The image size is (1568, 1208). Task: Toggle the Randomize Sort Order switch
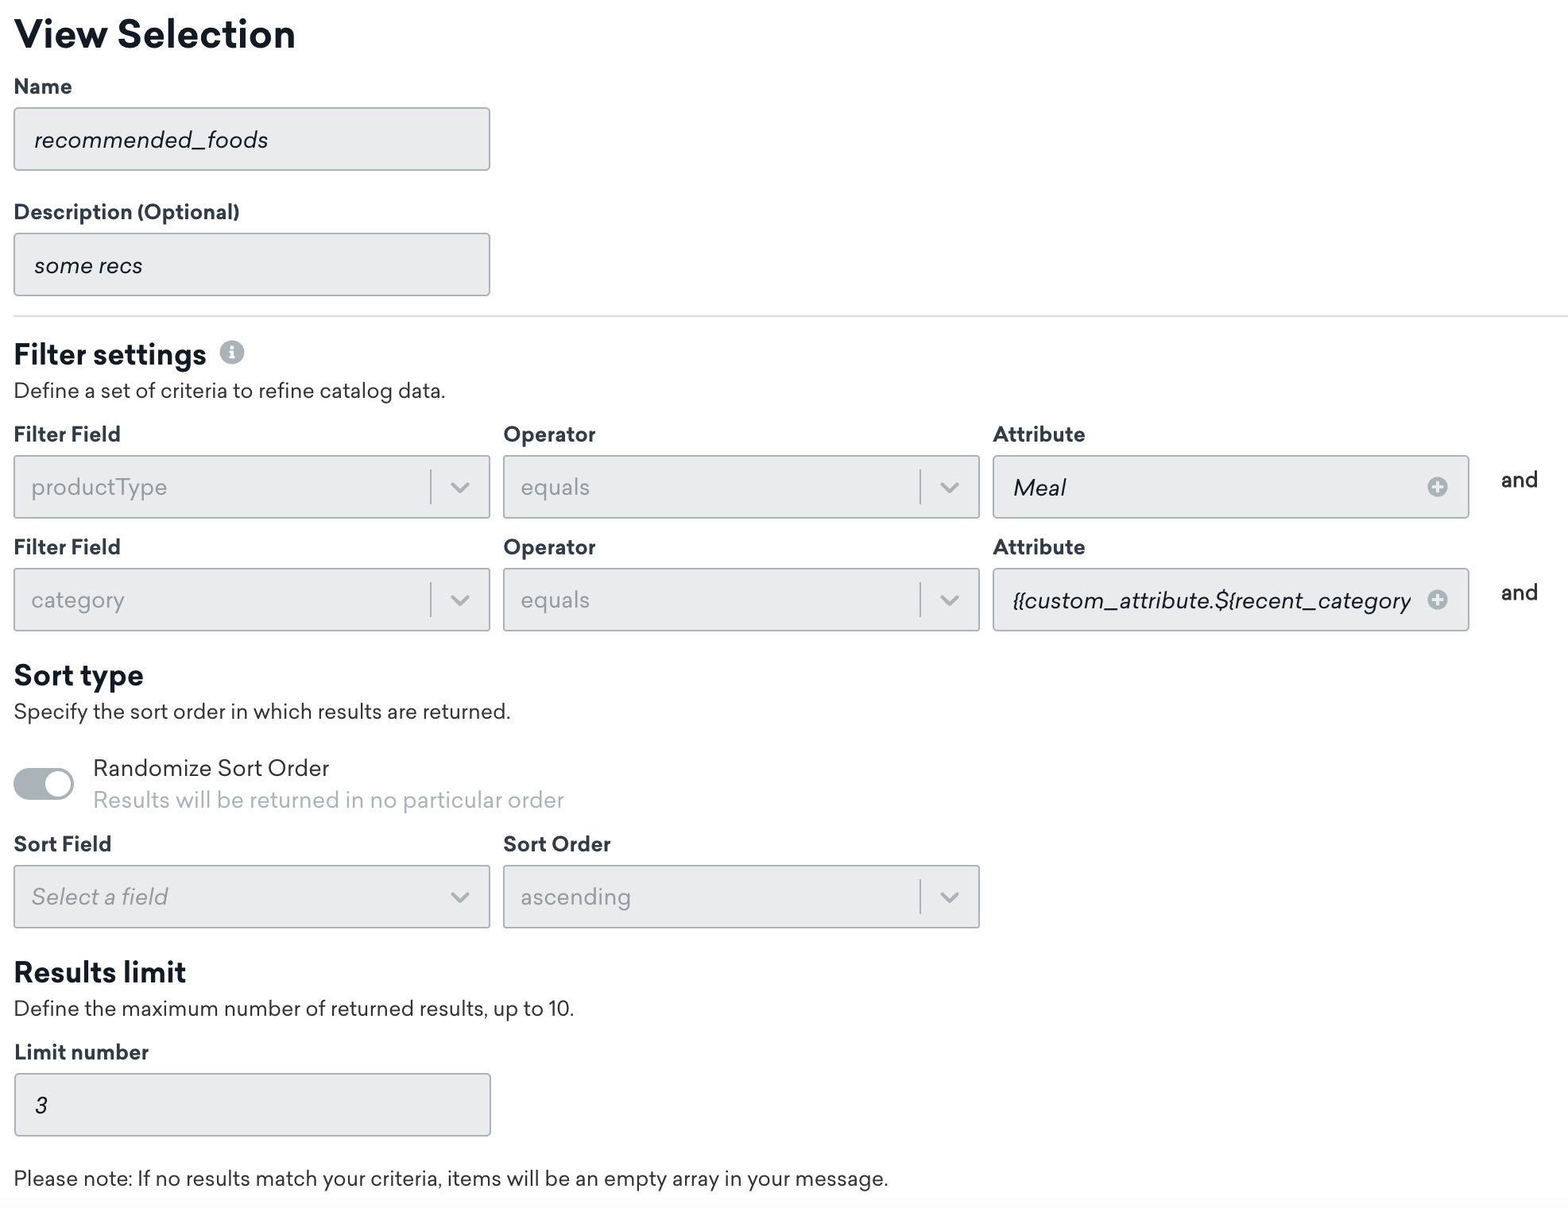tap(44, 784)
